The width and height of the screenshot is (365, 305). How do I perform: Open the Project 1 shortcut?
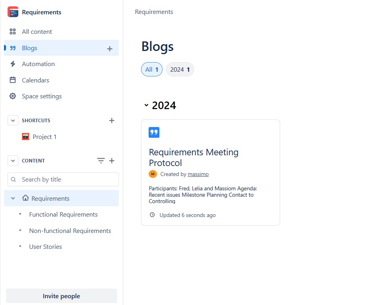[44, 137]
